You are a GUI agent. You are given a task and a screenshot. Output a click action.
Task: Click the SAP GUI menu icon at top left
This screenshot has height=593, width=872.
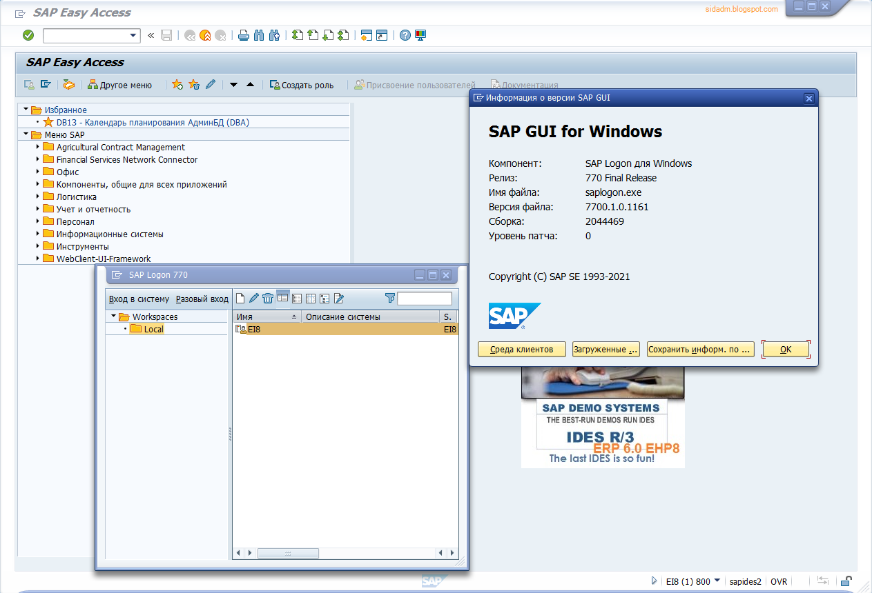(20, 13)
